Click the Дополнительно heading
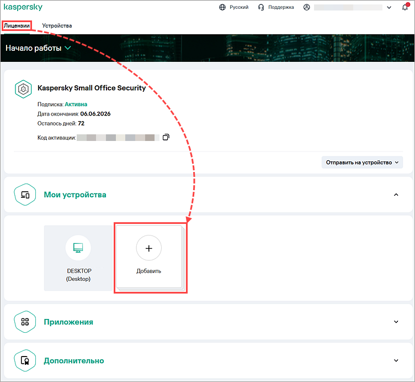The width and height of the screenshot is (415, 382). 74,360
